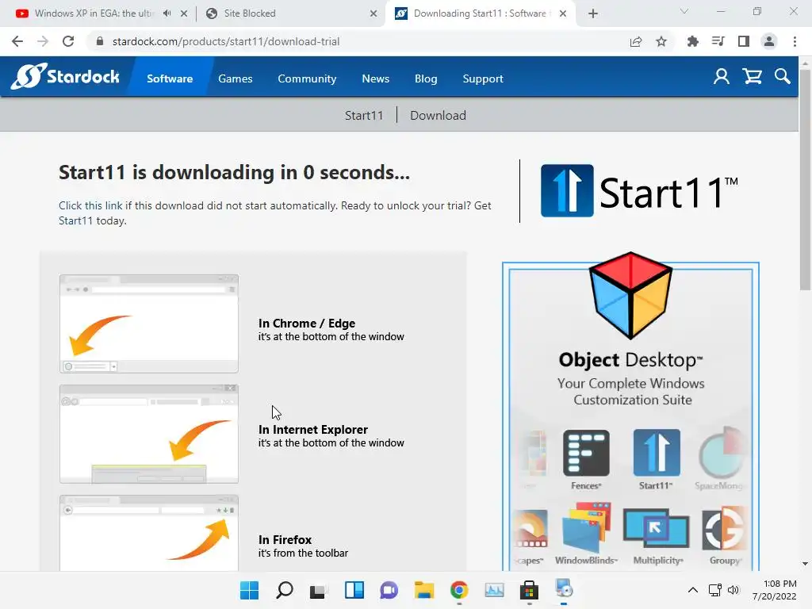Open a new browser tab
Image resolution: width=812 pixels, height=609 pixels.
593,13
